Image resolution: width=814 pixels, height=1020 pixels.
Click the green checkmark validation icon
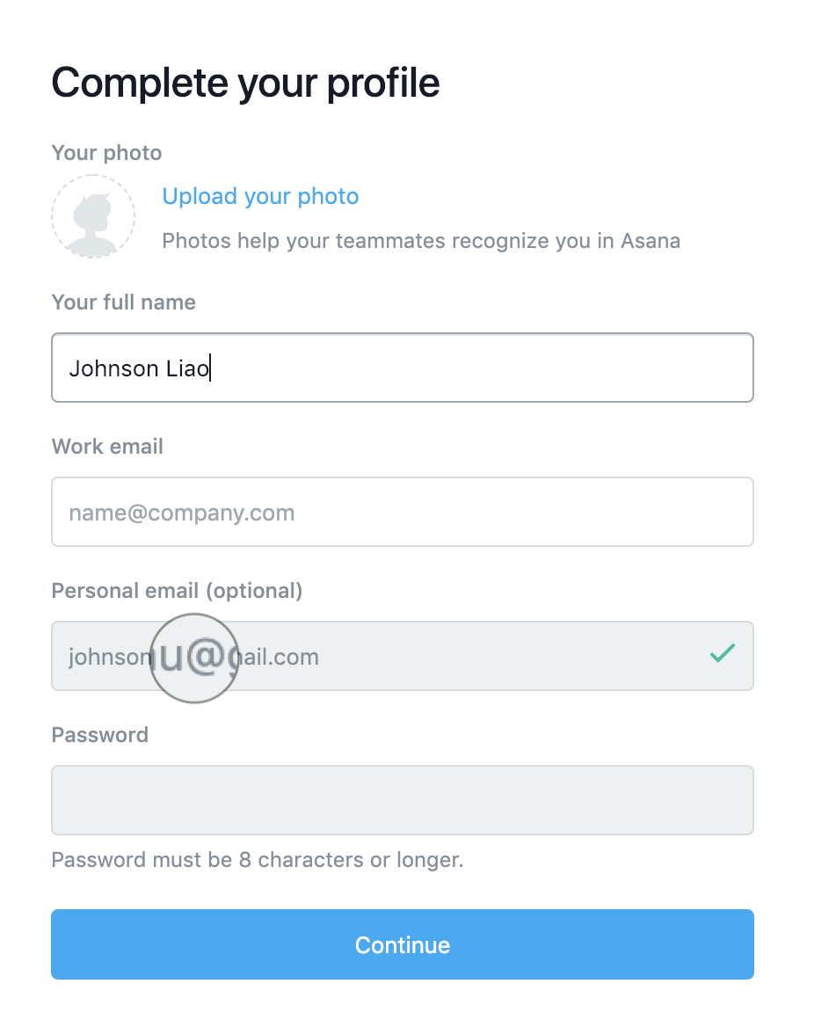tap(723, 652)
